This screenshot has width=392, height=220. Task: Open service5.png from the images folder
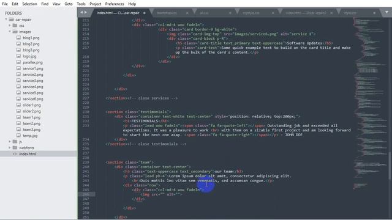(32, 93)
